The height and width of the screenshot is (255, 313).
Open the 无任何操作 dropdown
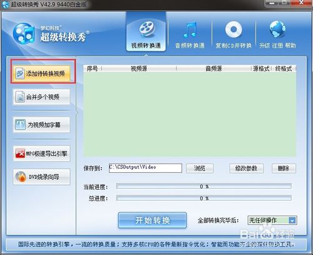[x=272, y=221]
